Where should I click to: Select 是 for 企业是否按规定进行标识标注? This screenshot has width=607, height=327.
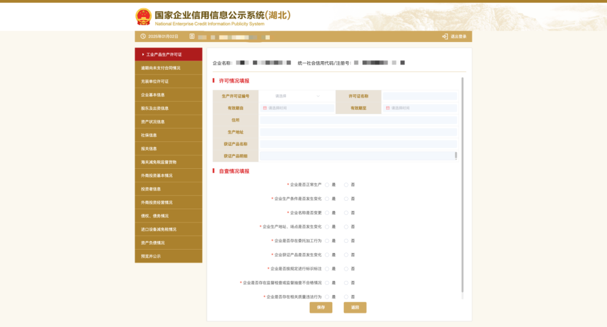327,269
